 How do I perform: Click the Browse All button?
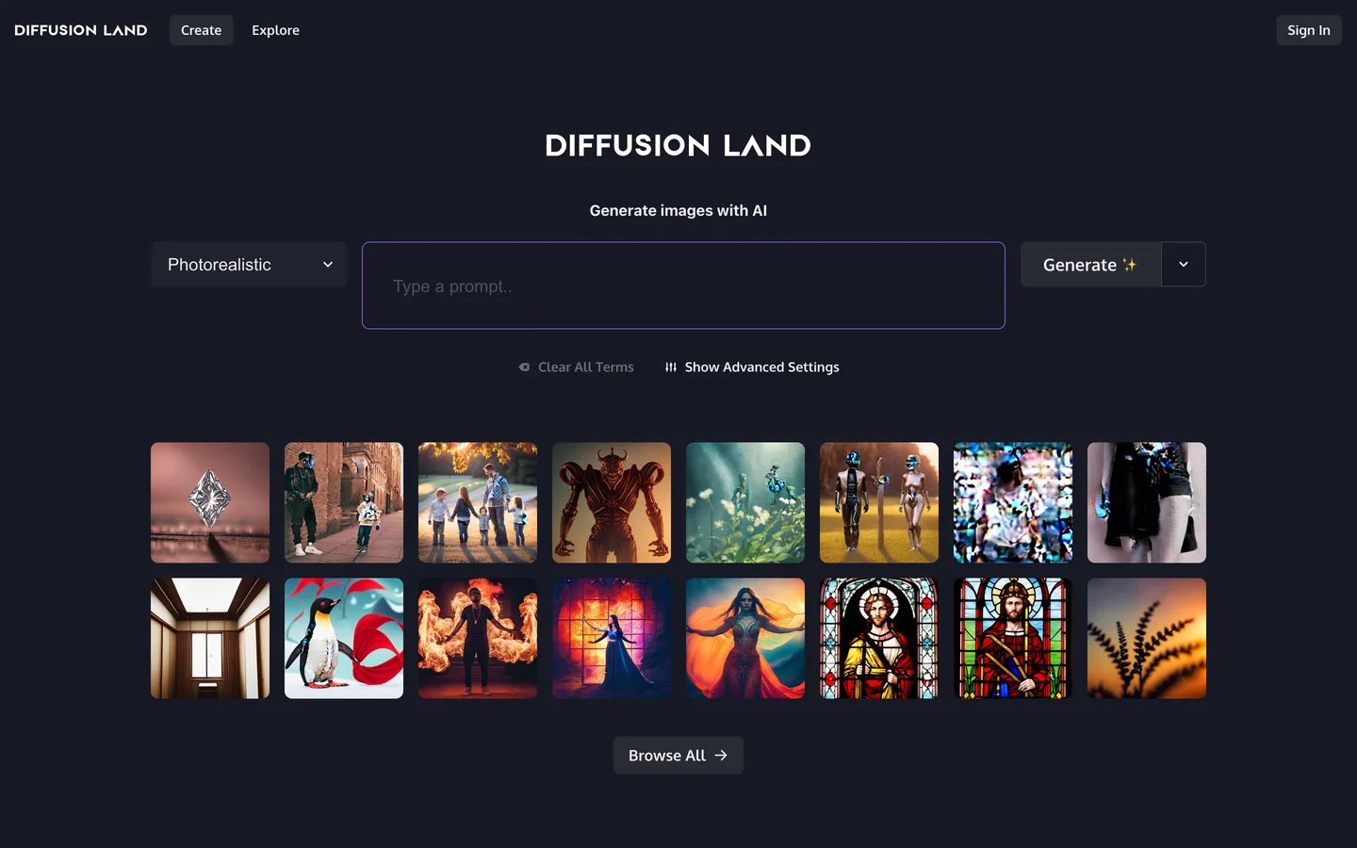678,756
